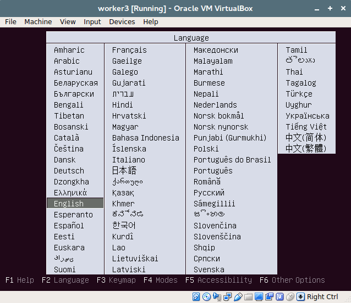Click the shared folders status icon

[248, 297]
